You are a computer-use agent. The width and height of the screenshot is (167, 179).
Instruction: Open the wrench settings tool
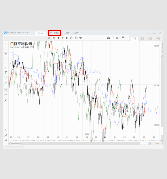pos(6,100)
